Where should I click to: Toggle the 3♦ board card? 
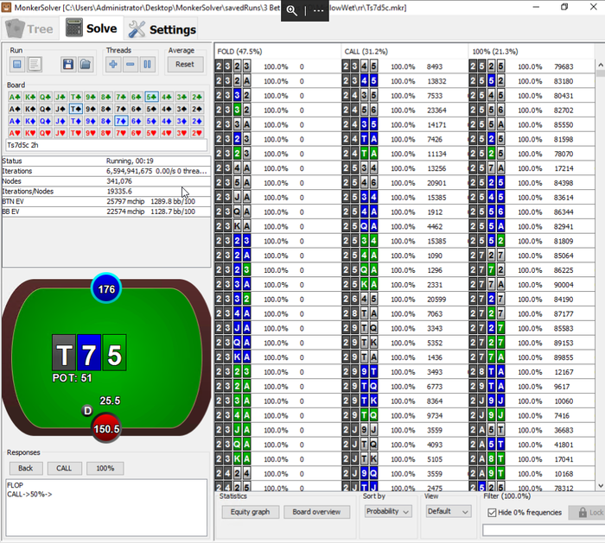(x=181, y=121)
